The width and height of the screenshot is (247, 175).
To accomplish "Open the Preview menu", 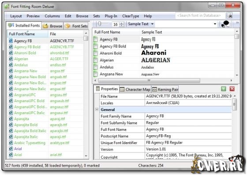I will 33,16.
